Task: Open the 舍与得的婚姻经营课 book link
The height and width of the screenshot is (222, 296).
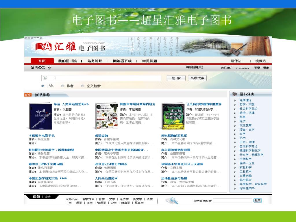Action: [x=176, y=150]
